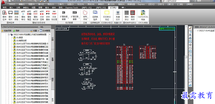Open the 图块制作 block creation tool
This screenshot has height=104, width=215.
[x=10, y=15]
